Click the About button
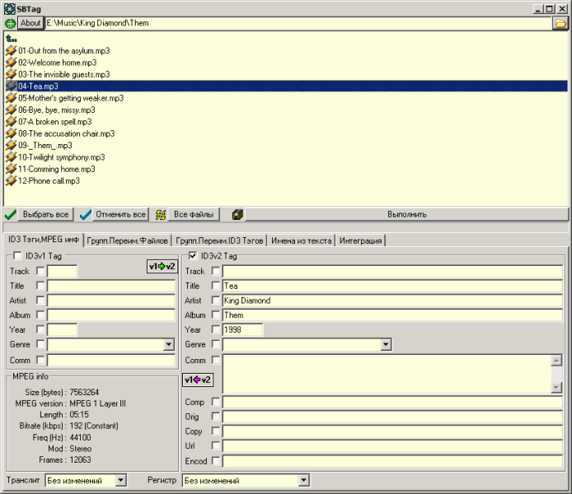This screenshot has width=572, height=494. 30,23
